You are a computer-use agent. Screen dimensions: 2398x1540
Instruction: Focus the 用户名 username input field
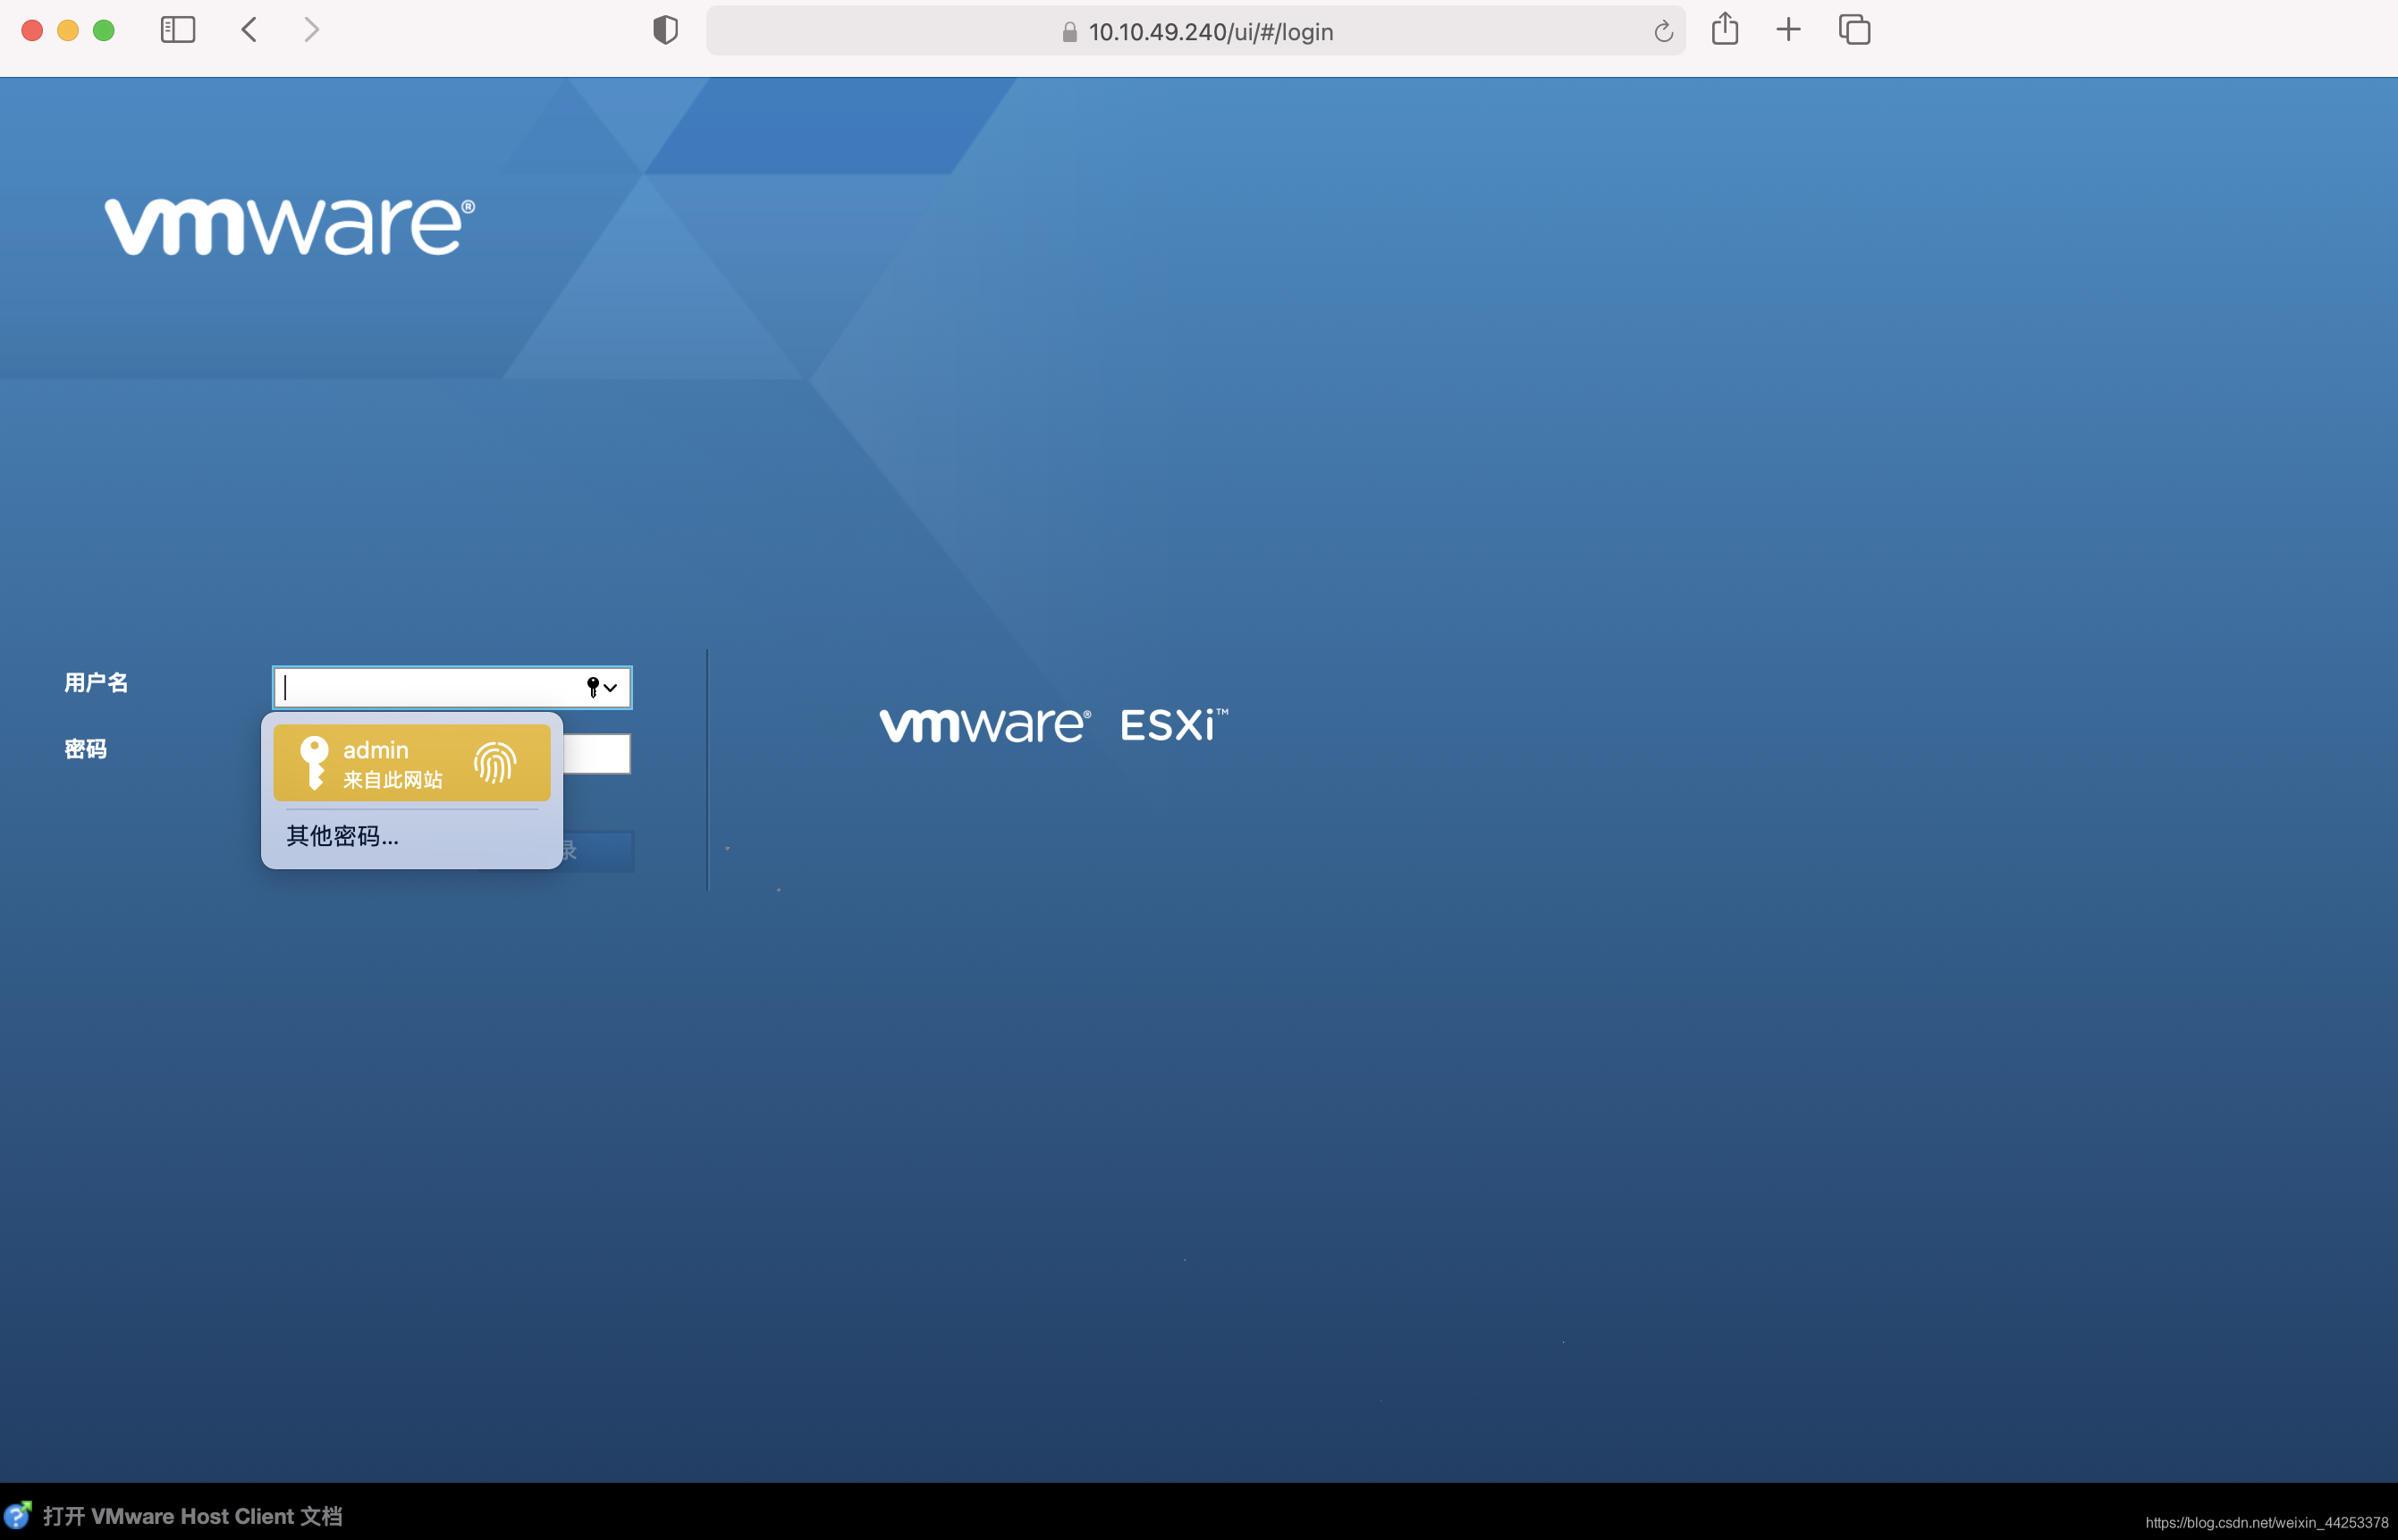pyautogui.click(x=430, y=687)
